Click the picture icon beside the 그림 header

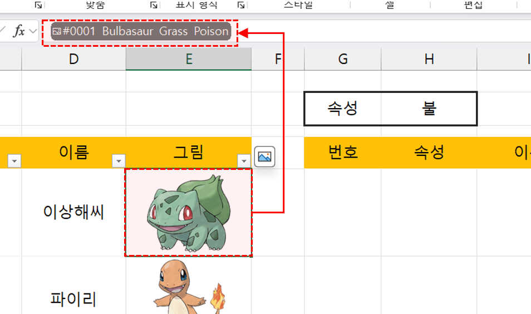[x=264, y=156]
